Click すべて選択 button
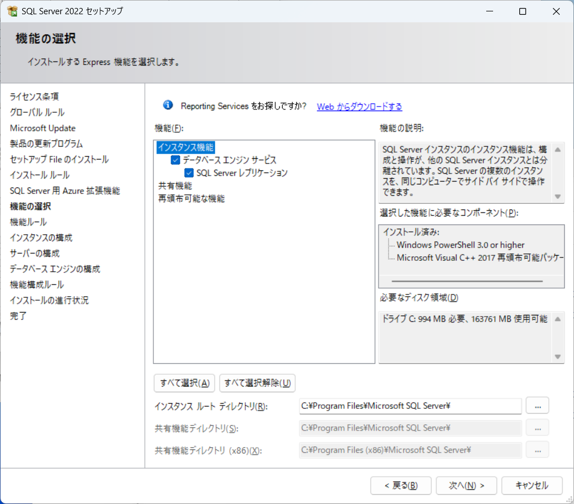The image size is (574, 504). tap(185, 383)
